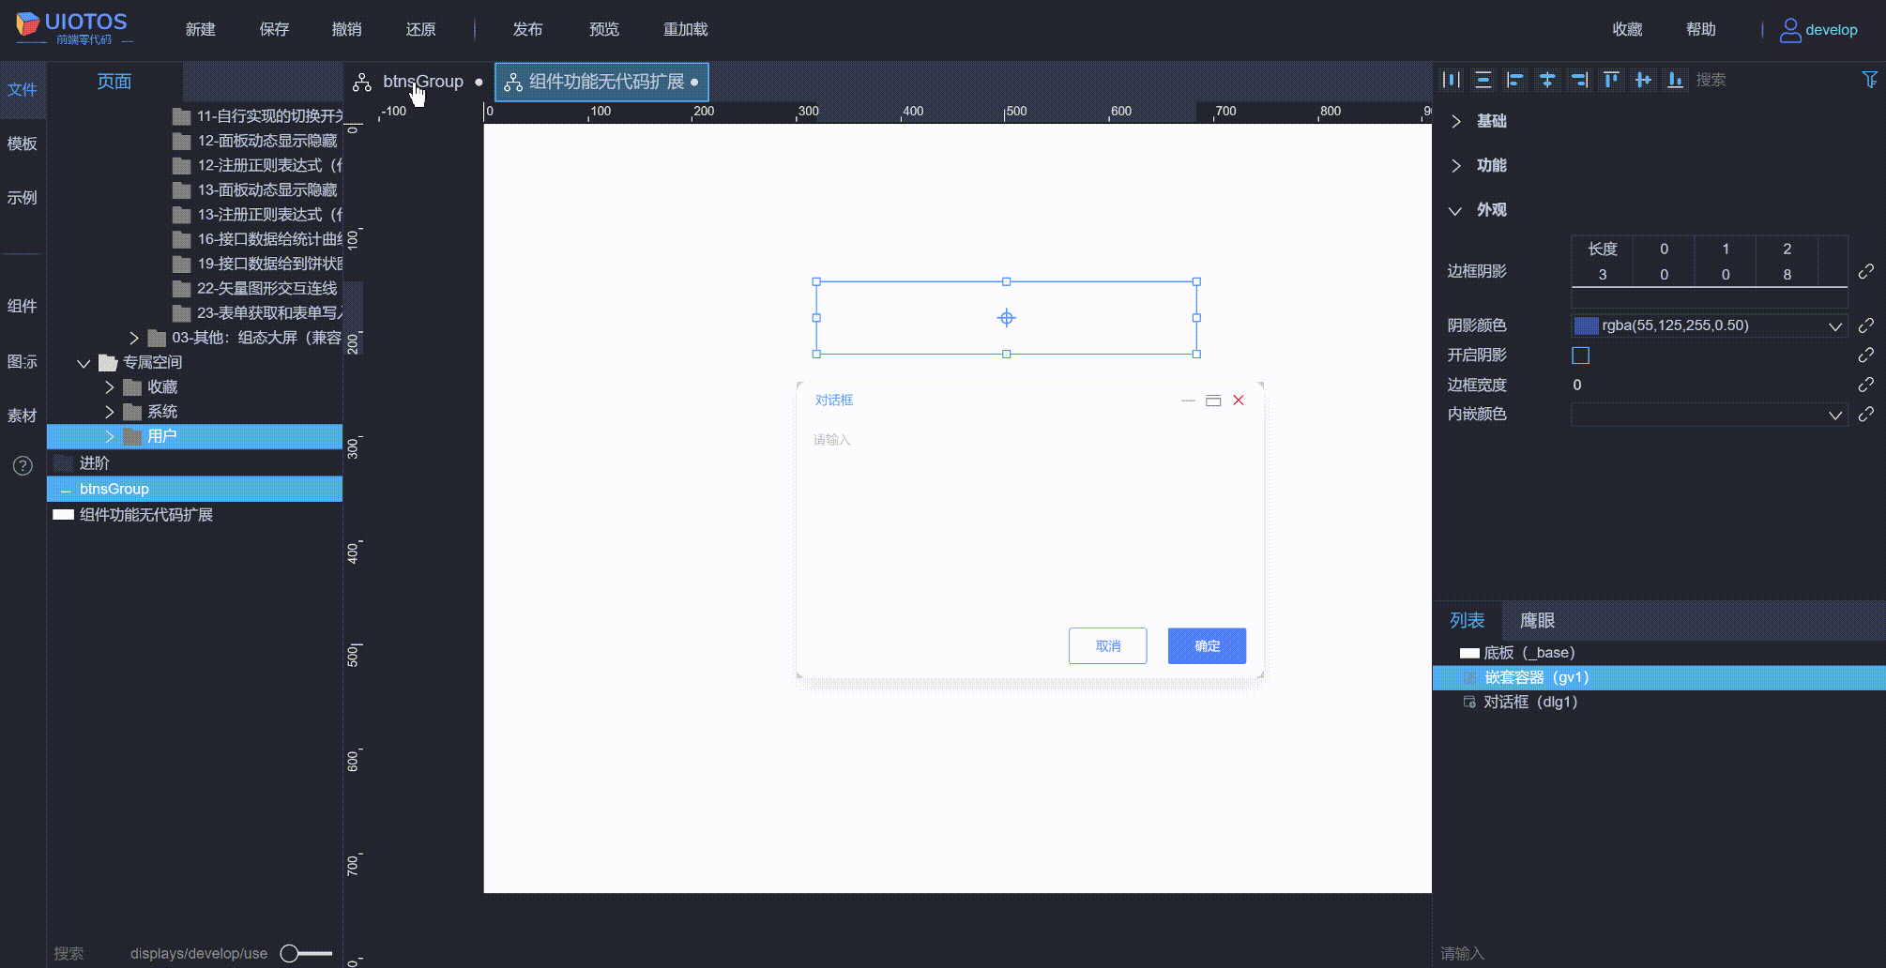
Task: Click the link toggle beside 边框宽度
Action: click(x=1866, y=385)
